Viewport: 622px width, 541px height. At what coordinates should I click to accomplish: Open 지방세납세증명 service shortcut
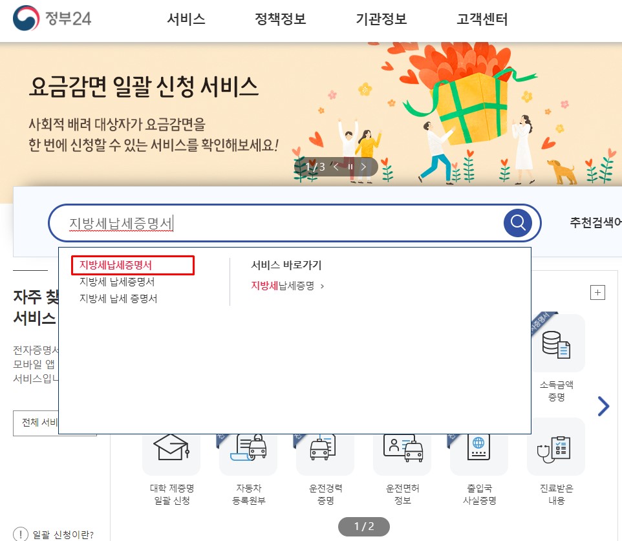click(x=288, y=286)
